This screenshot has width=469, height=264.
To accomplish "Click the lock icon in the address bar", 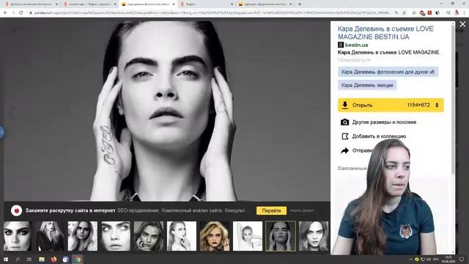I will [x=30, y=13].
